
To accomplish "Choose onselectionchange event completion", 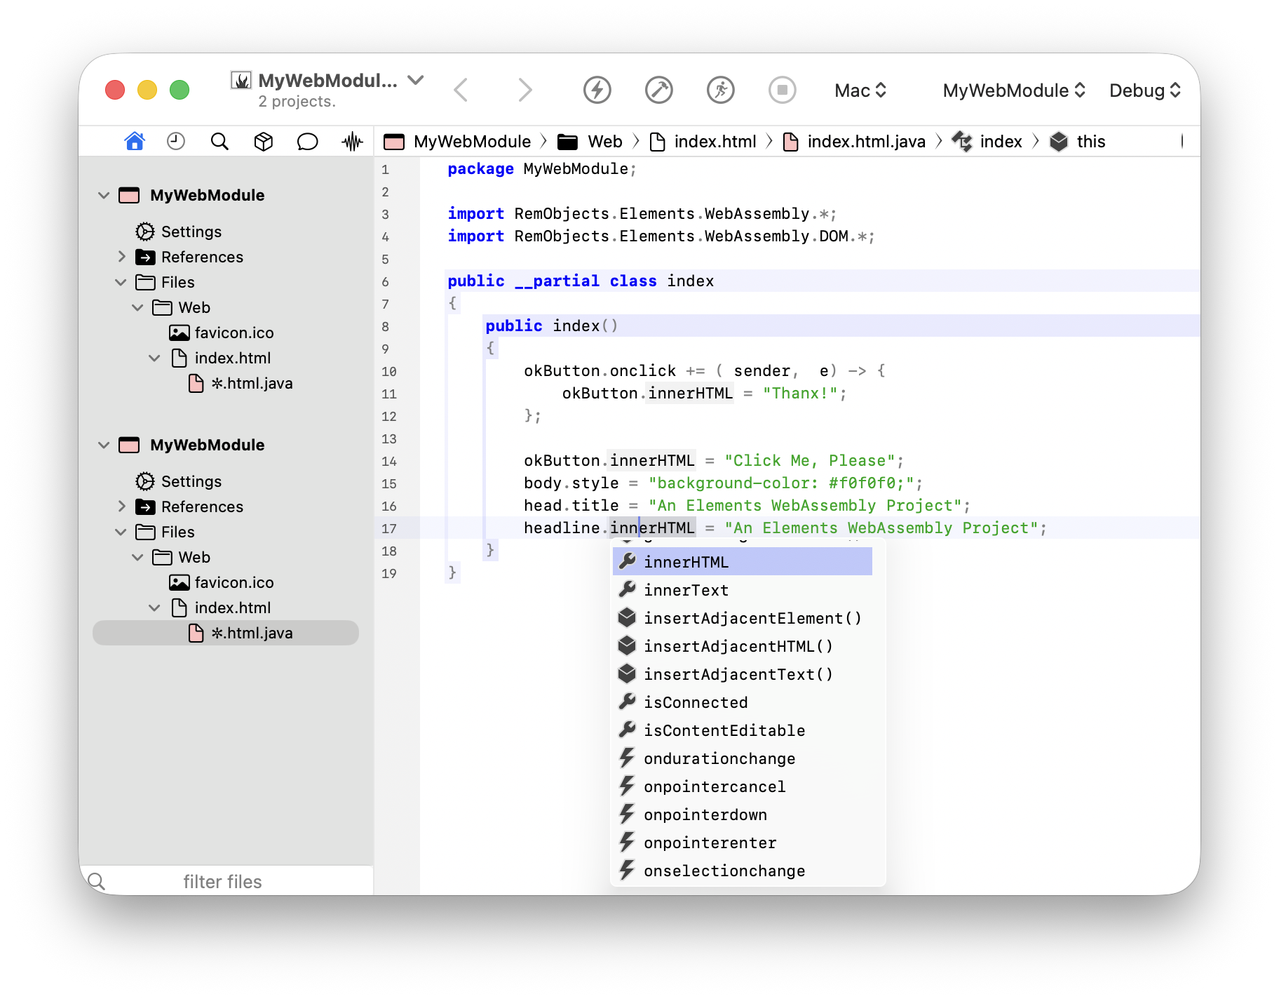I will coord(742,871).
